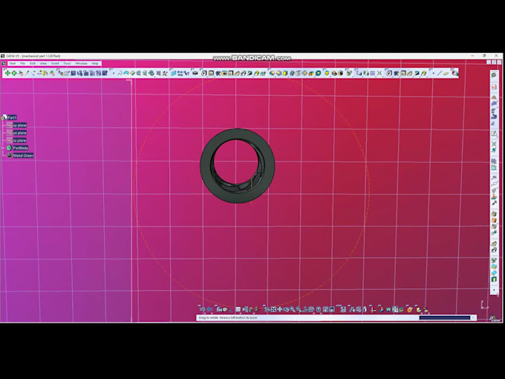Expand the PartBody tree node
Viewport: 505px width, 379px height.
coord(3,148)
